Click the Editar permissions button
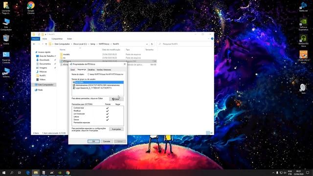Screen dimensions: 313x176 tap(116, 99)
